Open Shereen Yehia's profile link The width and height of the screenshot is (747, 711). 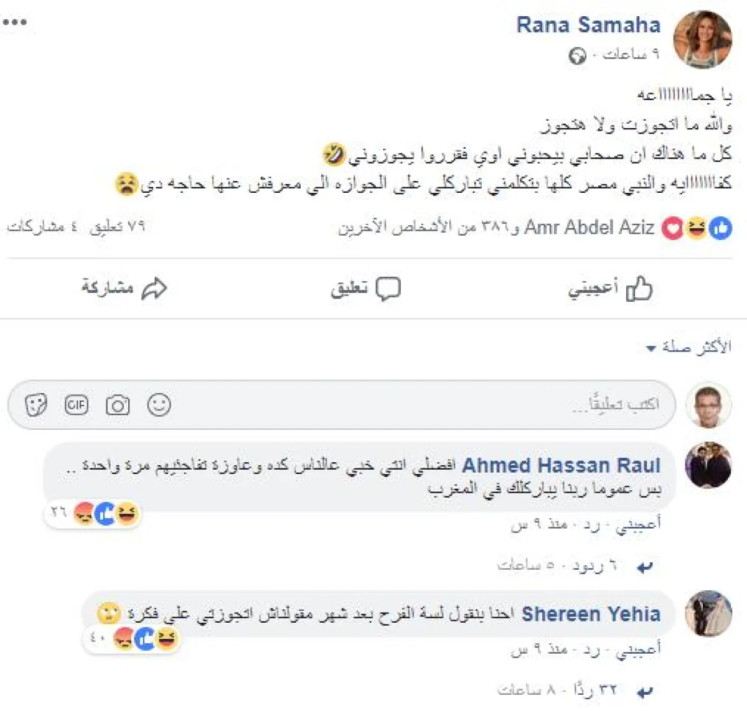(591, 615)
